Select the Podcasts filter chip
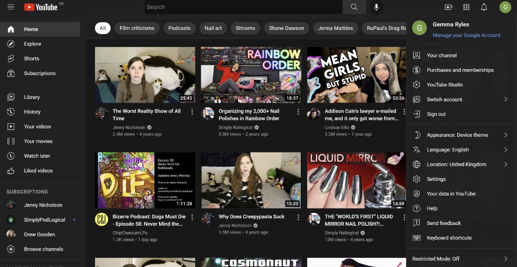Viewport: 517px width, 267px height. (180, 28)
